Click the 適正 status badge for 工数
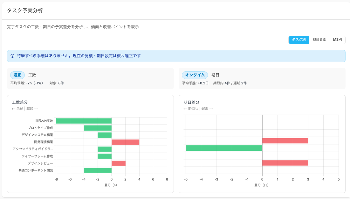350x199 pixels. tap(17, 75)
